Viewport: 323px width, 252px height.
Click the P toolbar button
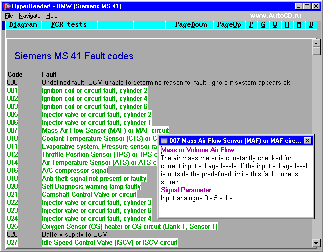pos(251,25)
